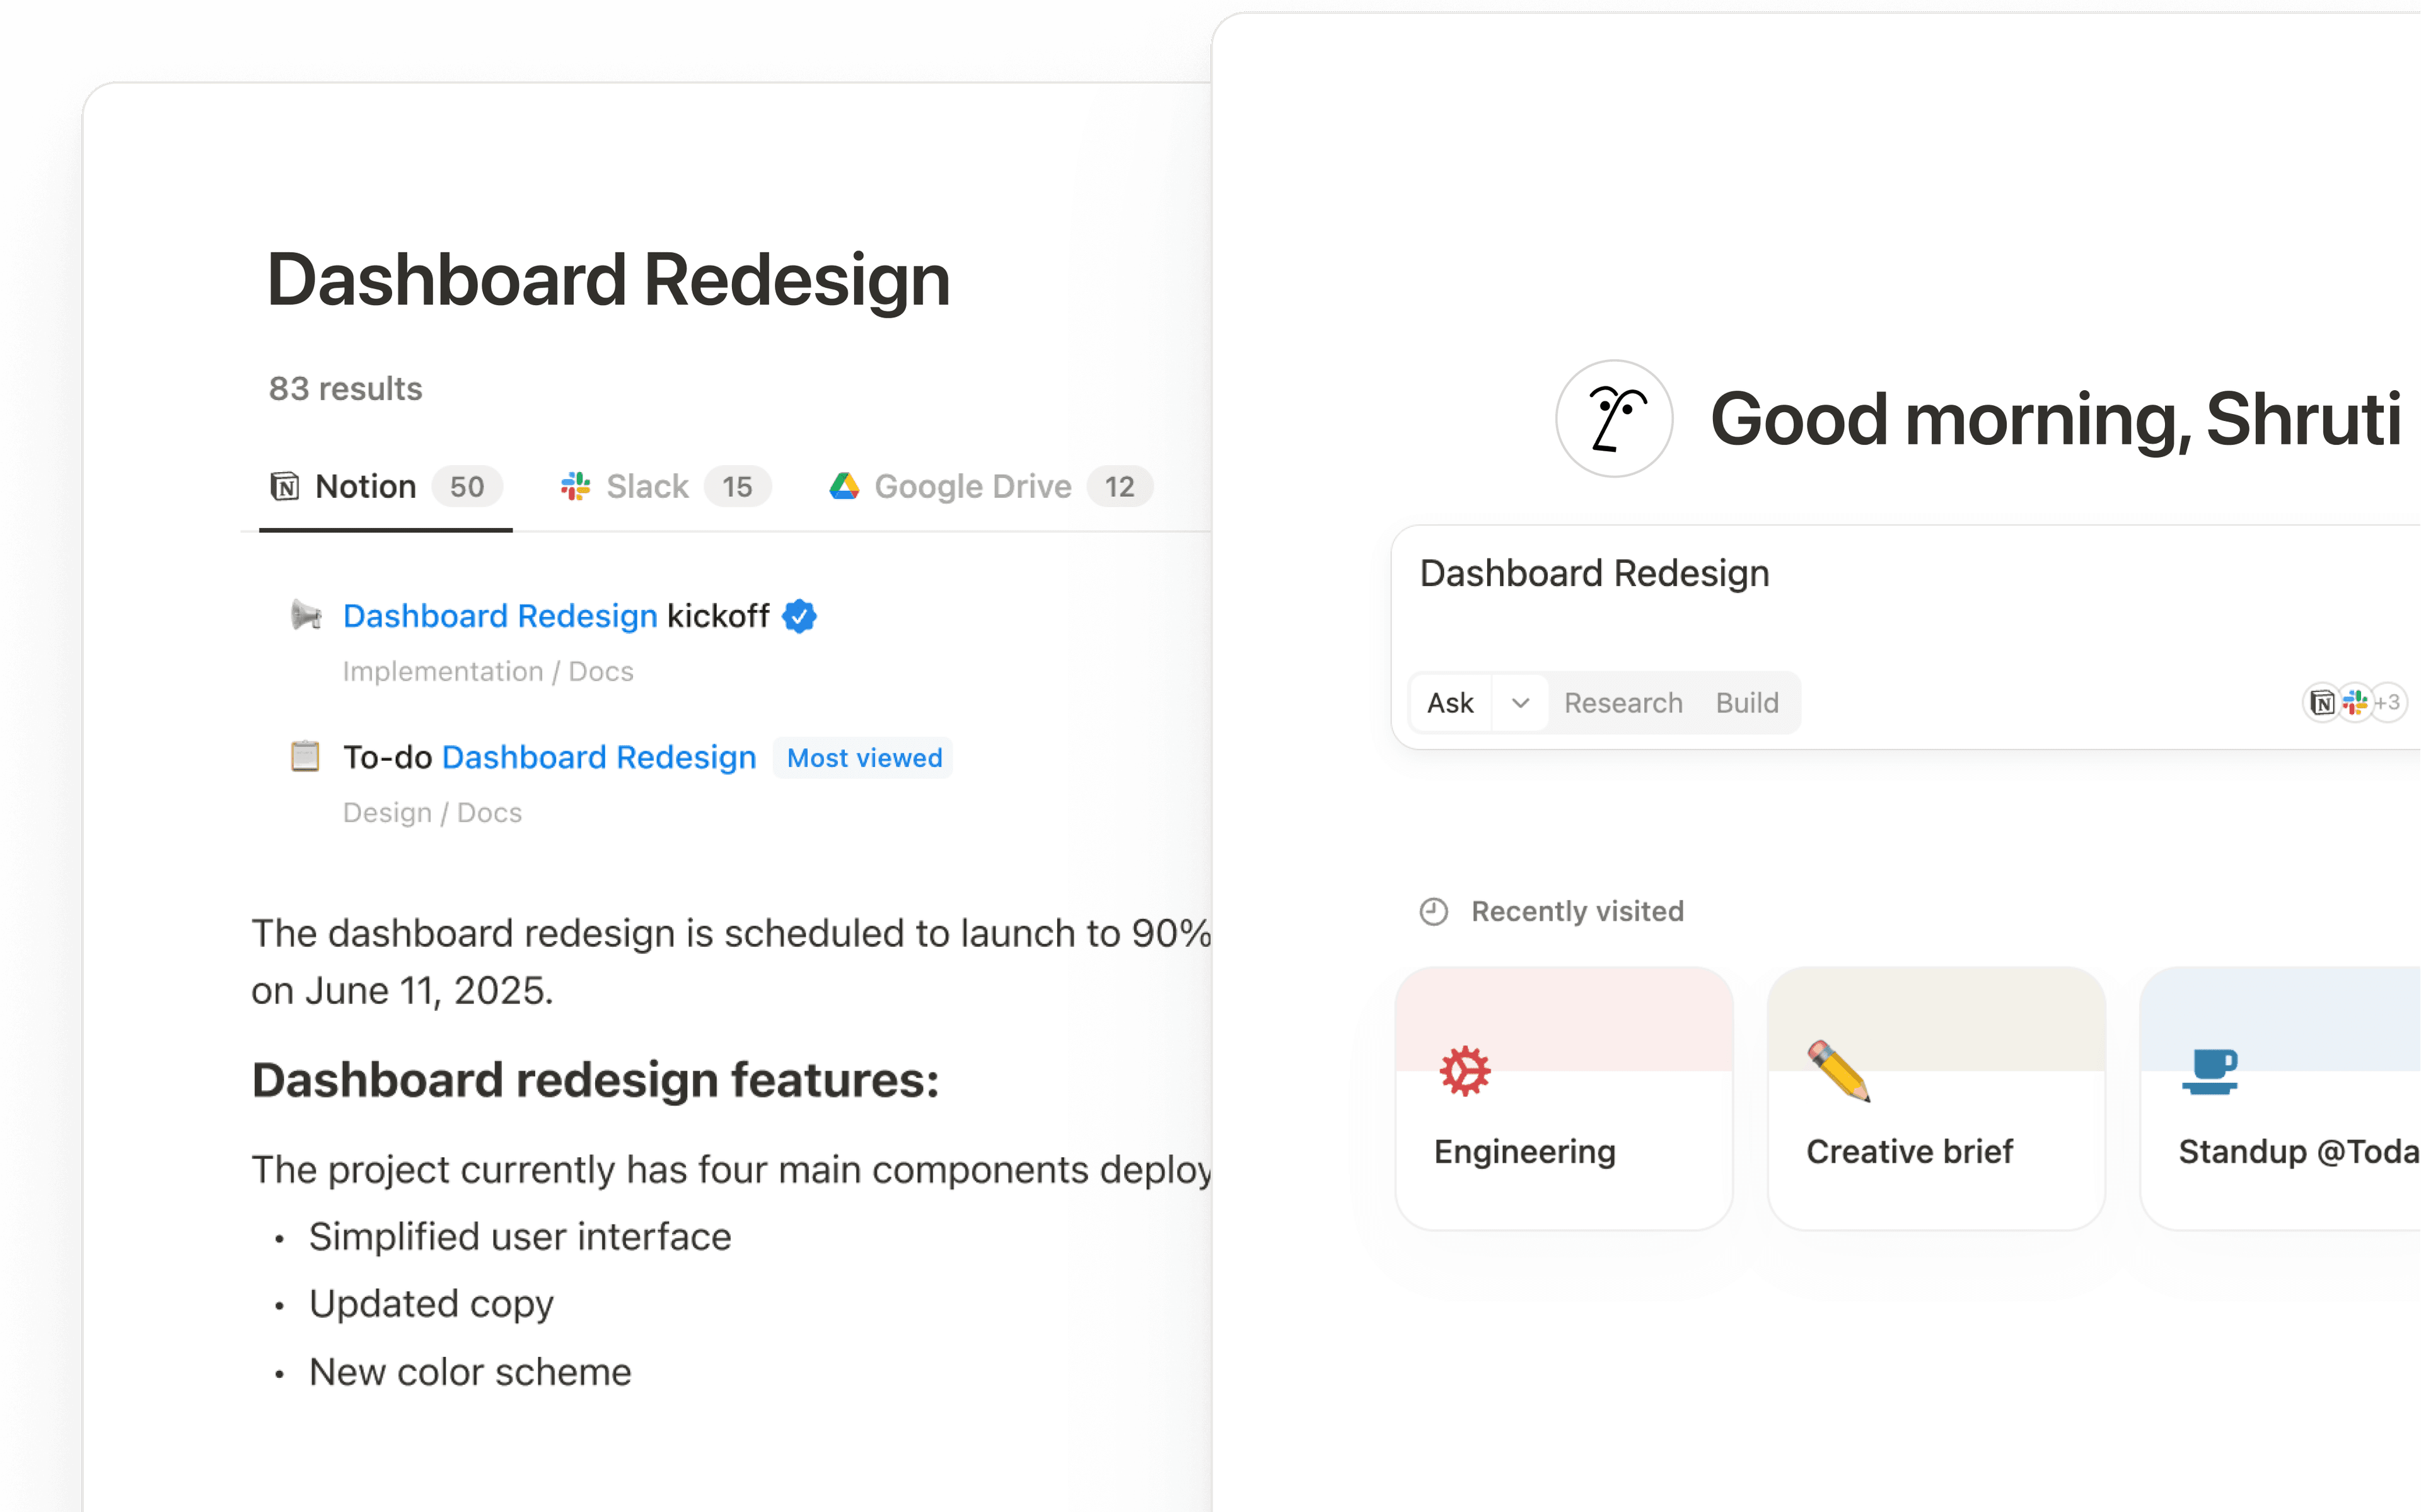Expand the +3 connectors indicator
Viewport: 2421px width, 1512px height.
tap(2390, 703)
